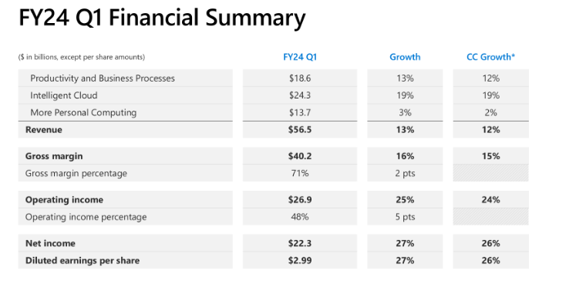Click the Diluted earnings per share label
The height and width of the screenshot is (283, 576).
(83, 261)
